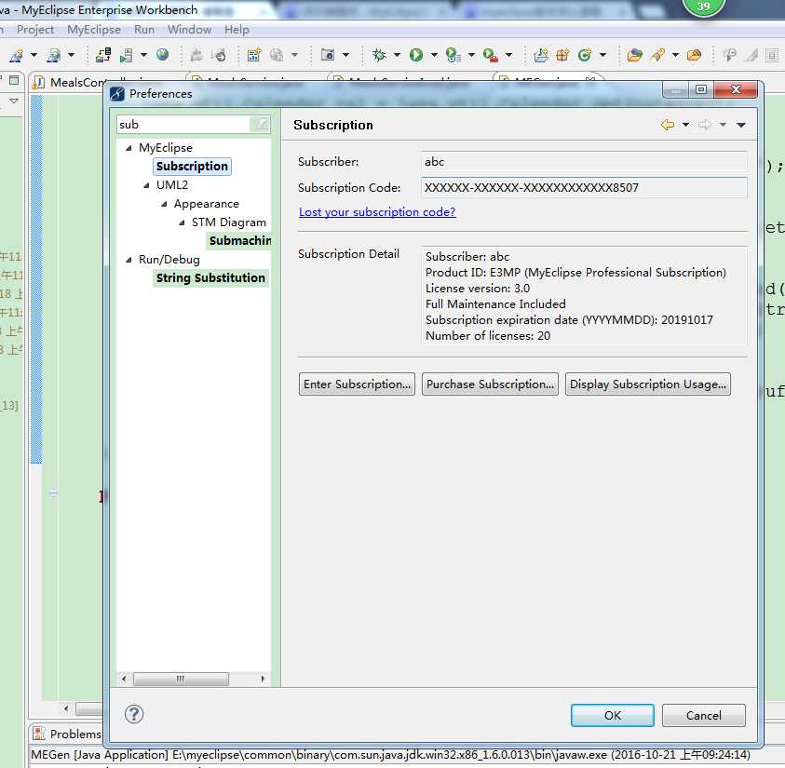This screenshot has width=785, height=768.
Task: Confirm Preferences with OK button
Action: (613, 716)
